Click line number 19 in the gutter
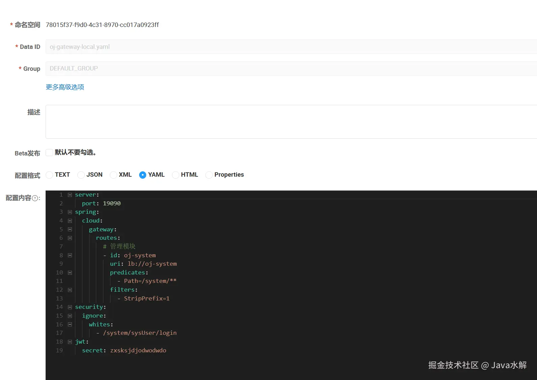The height and width of the screenshot is (380, 537). (59, 350)
